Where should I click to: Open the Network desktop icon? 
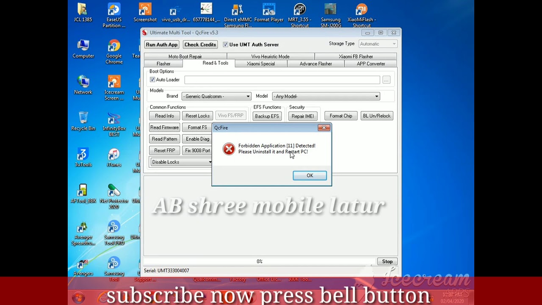coord(83,85)
